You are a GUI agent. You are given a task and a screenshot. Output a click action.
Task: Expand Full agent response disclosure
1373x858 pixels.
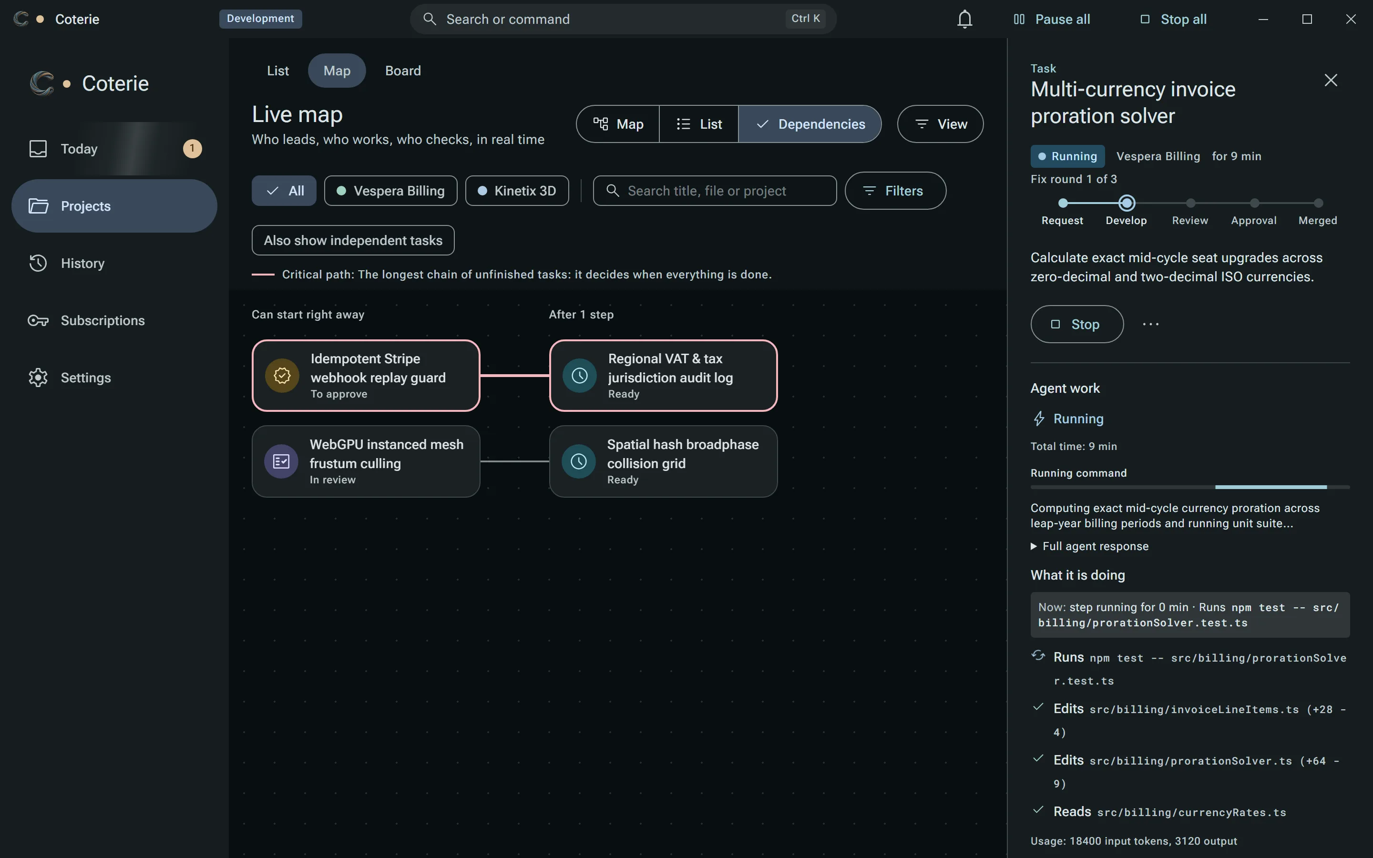[1089, 546]
